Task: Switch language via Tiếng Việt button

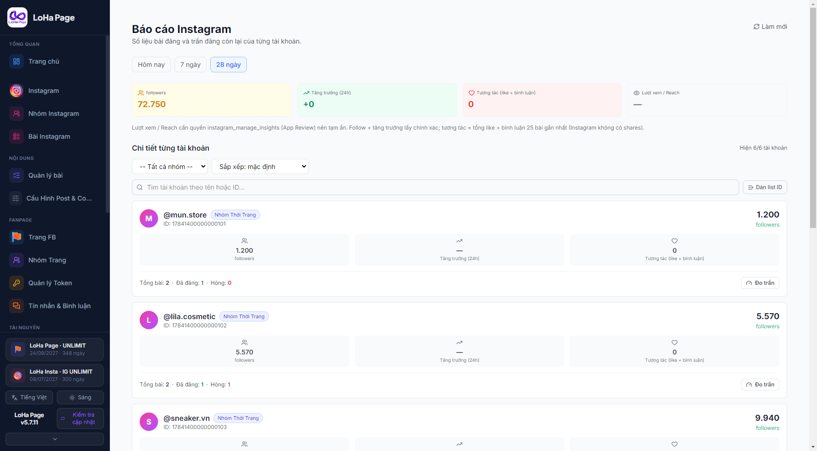Action: 29,397
